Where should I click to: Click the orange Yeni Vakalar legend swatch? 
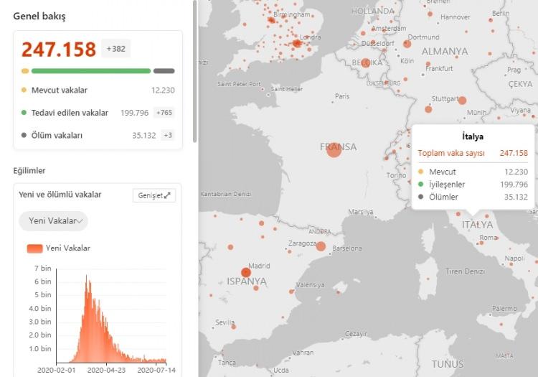34,248
